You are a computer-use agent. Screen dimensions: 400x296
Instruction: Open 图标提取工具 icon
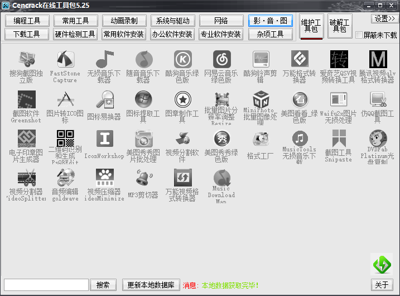coord(143,99)
